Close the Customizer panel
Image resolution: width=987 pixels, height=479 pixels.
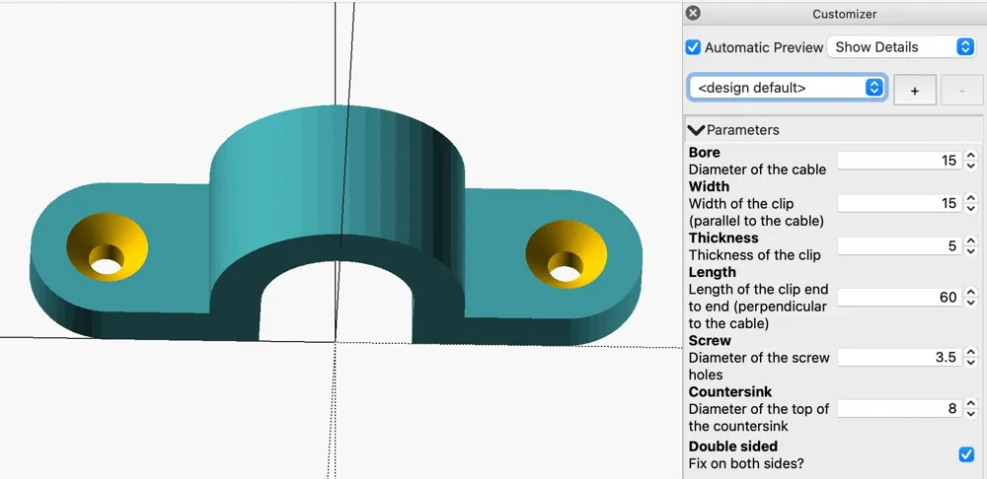point(693,13)
